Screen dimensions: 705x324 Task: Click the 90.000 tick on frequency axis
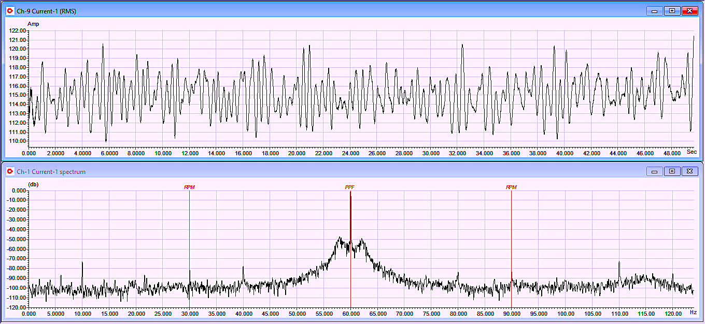coord(512,314)
